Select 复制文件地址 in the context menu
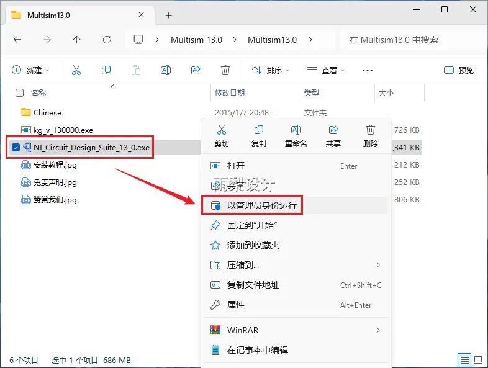 coord(296,285)
